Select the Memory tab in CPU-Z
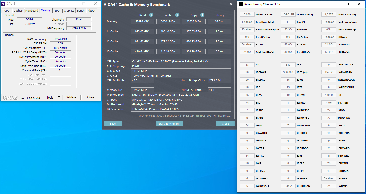 tap(46, 10)
